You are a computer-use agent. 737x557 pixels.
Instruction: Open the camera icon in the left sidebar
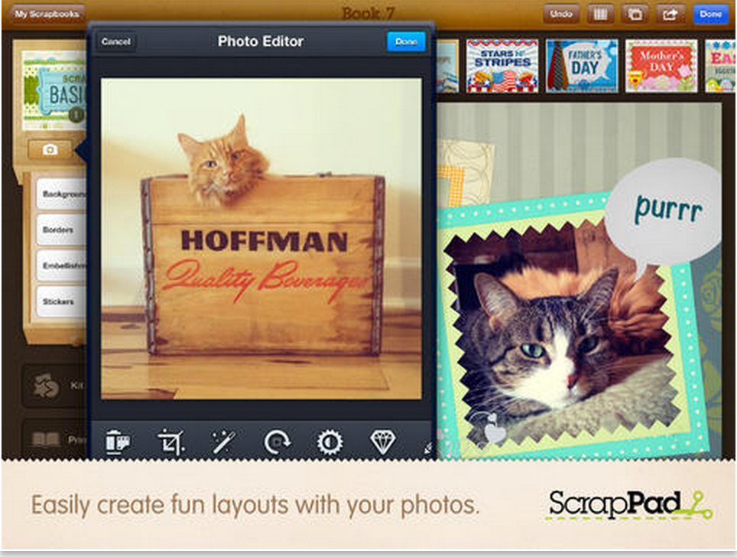(50, 150)
